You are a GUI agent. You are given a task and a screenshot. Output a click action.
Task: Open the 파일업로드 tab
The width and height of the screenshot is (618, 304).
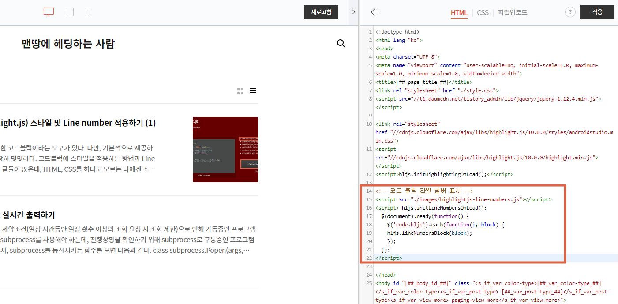click(512, 12)
